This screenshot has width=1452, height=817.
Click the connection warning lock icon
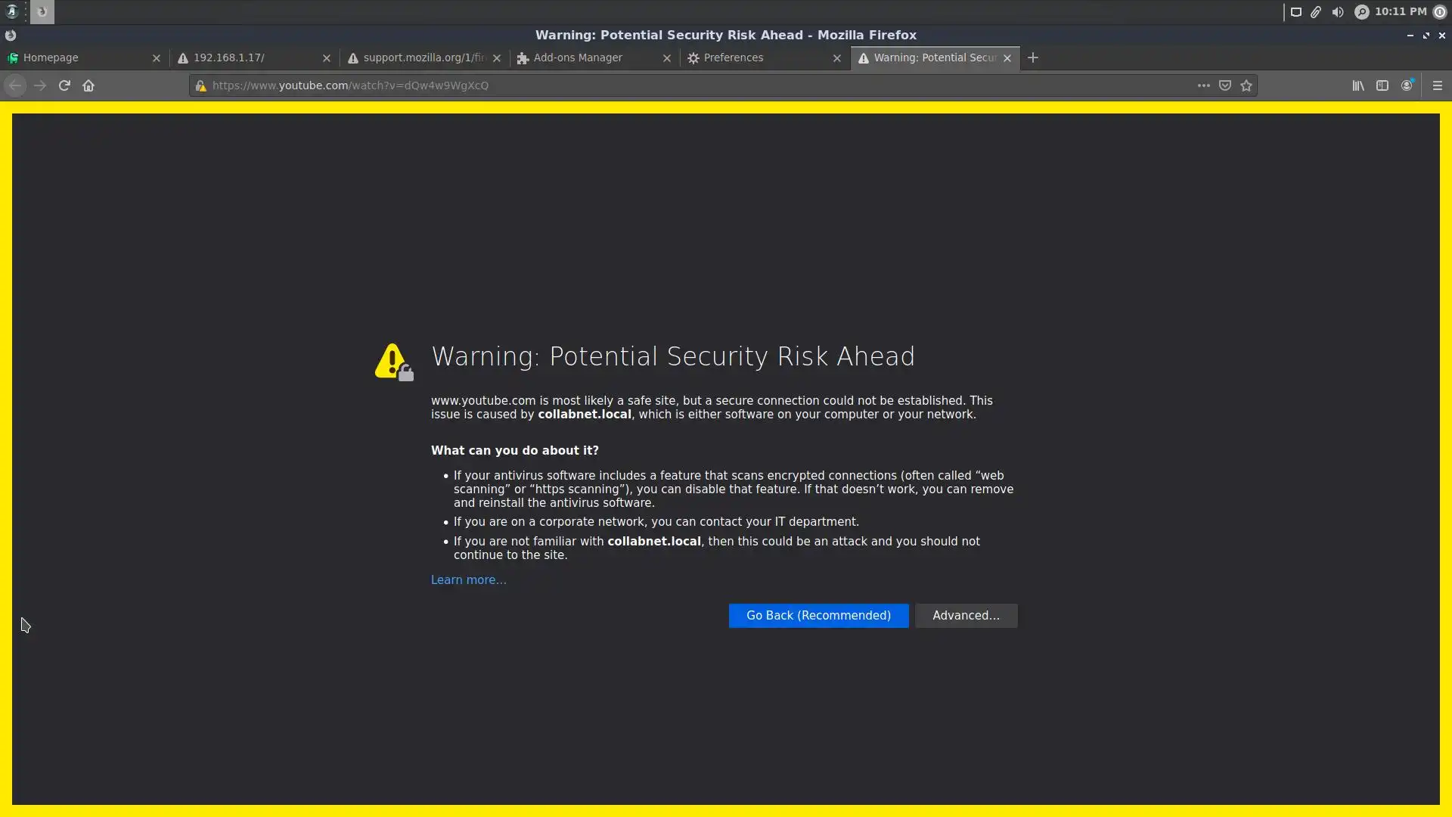(201, 85)
